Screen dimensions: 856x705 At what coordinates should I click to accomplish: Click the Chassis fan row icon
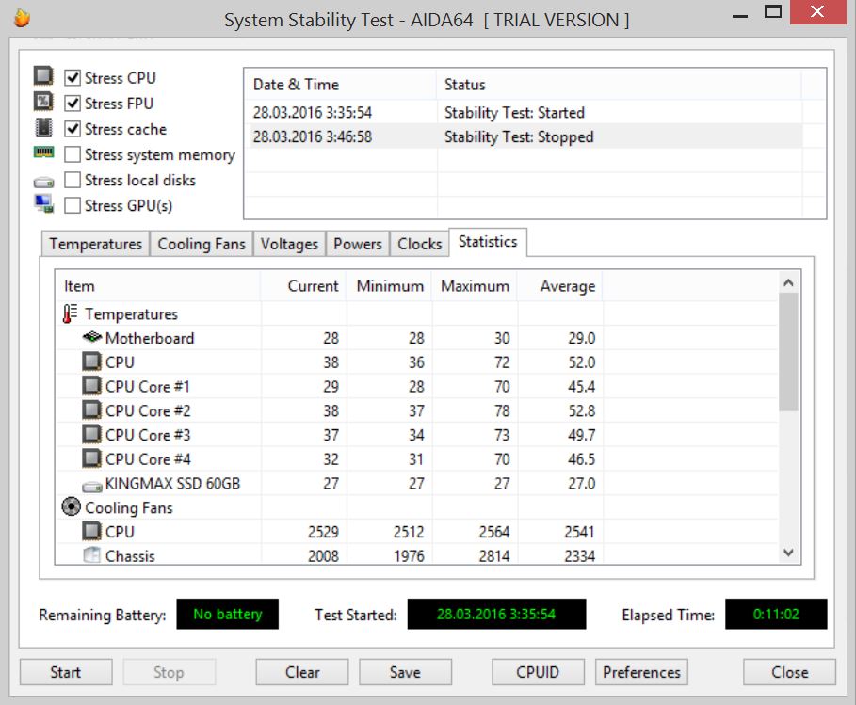91,555
